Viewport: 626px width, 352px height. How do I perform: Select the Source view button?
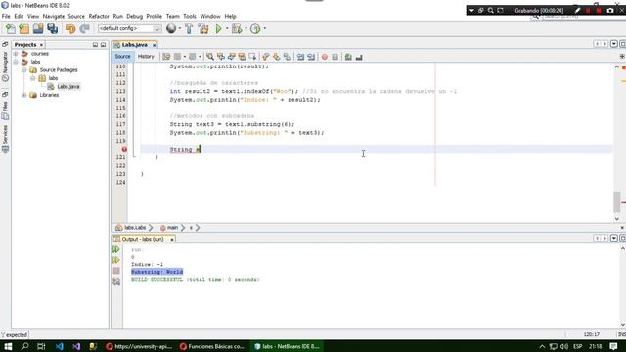pyautogui.click(x=122, y=57)
